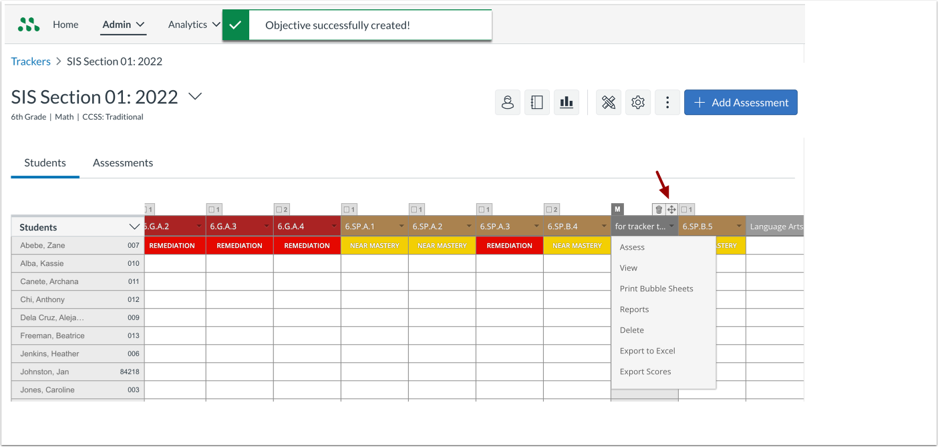The width and height of the screenshot is (938, 447).
Task: Click the trash icon above tracker column
Action: pyautogui.click(x=659, y=209)
